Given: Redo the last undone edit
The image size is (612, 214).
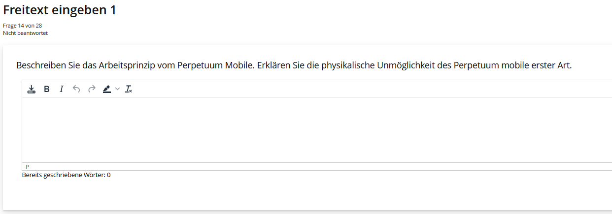Looking at the screenshot, I should 91,89.
